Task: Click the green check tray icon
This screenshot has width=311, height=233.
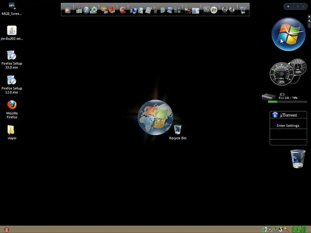Action: coord(275,229)
